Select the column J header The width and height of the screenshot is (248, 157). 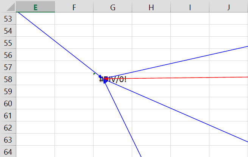pos(228,7)
